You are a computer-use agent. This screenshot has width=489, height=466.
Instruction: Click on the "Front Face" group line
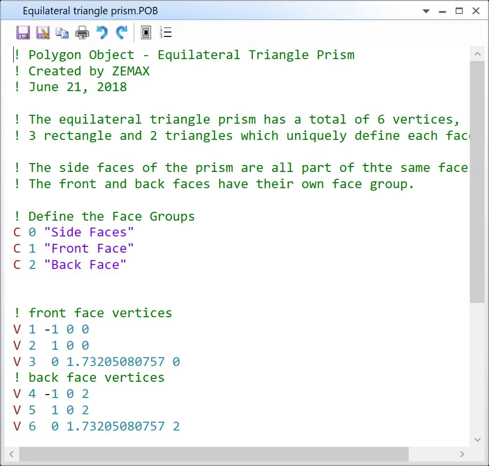click(89, 248)
